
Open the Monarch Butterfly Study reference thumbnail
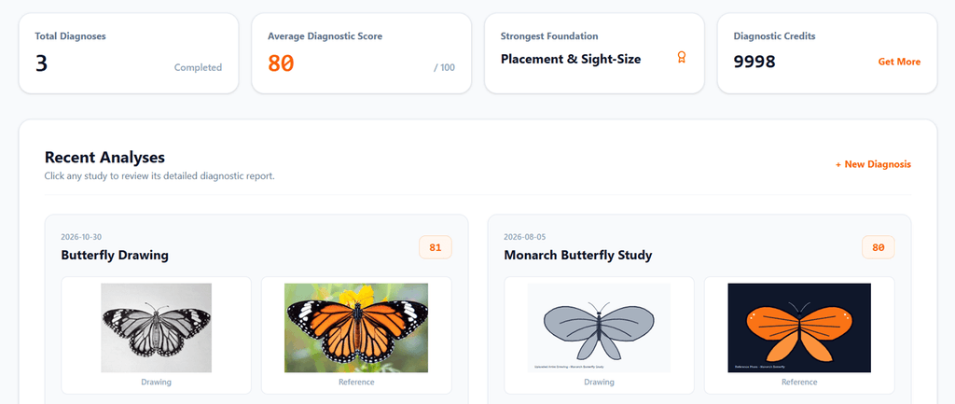(799, 327)
